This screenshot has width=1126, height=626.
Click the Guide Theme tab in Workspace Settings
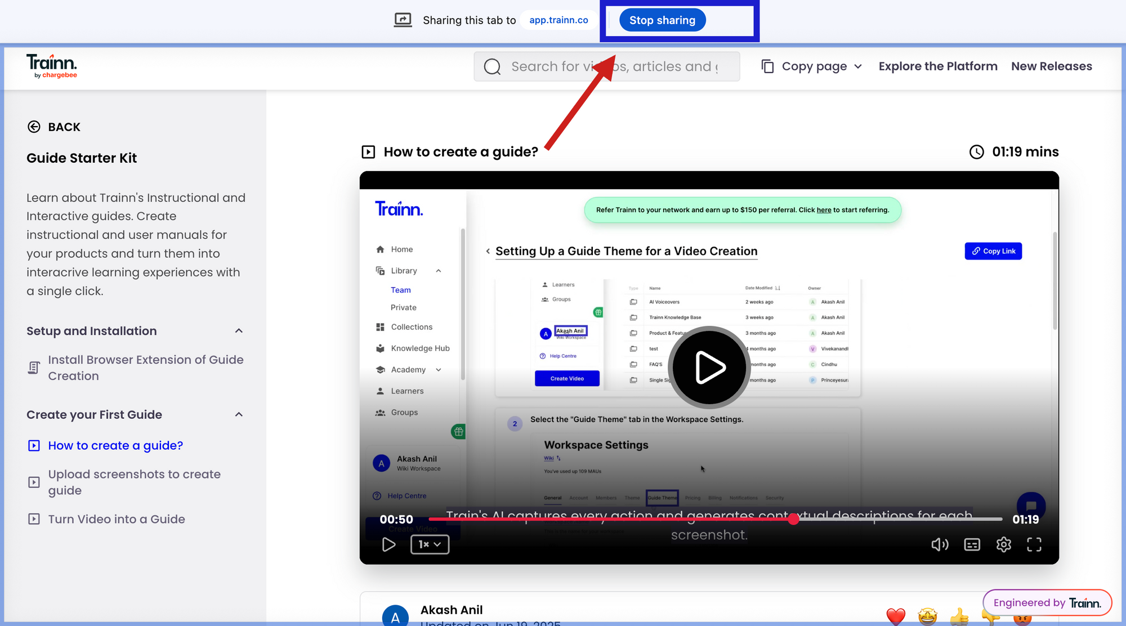click(662, 498)
